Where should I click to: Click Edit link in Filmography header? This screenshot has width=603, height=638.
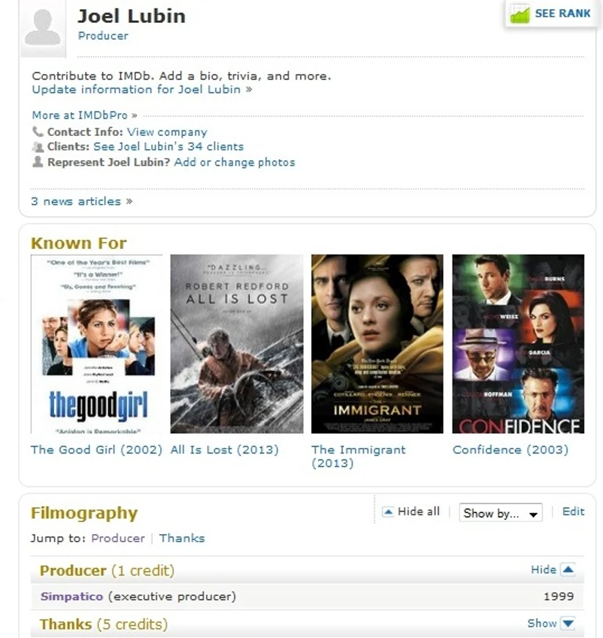[573, 512]
